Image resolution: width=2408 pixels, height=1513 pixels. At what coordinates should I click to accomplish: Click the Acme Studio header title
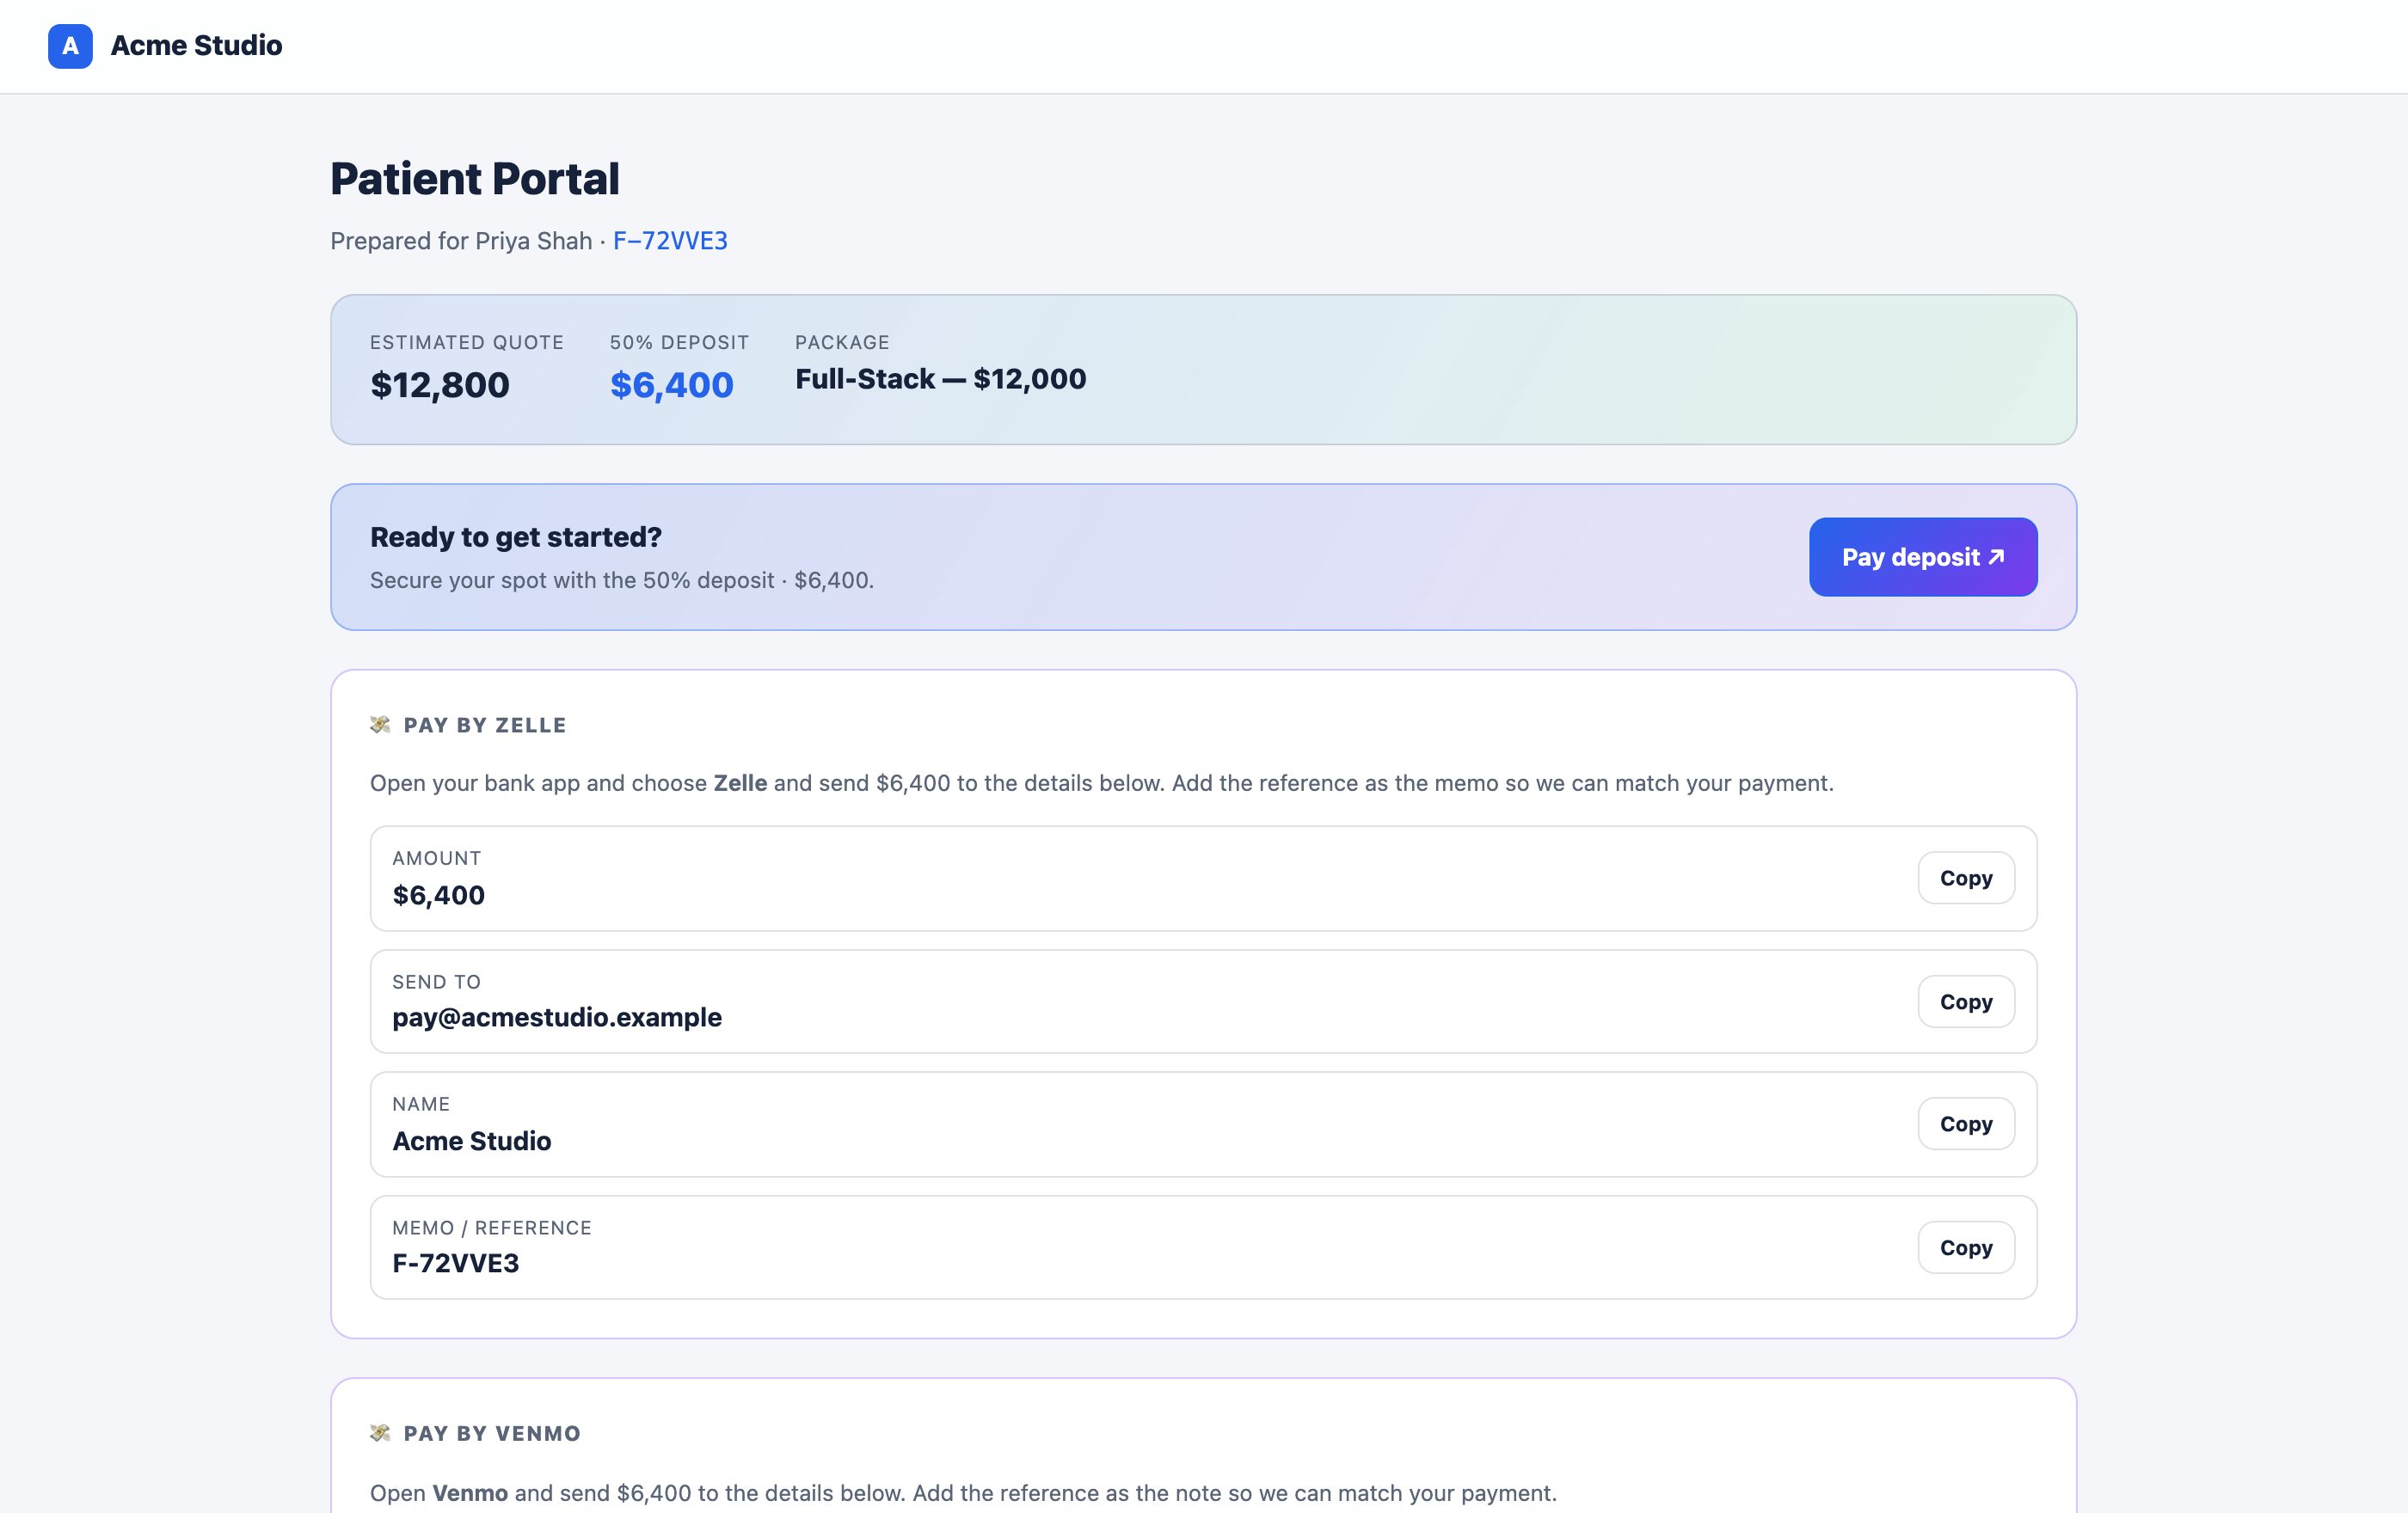(196, 46)
